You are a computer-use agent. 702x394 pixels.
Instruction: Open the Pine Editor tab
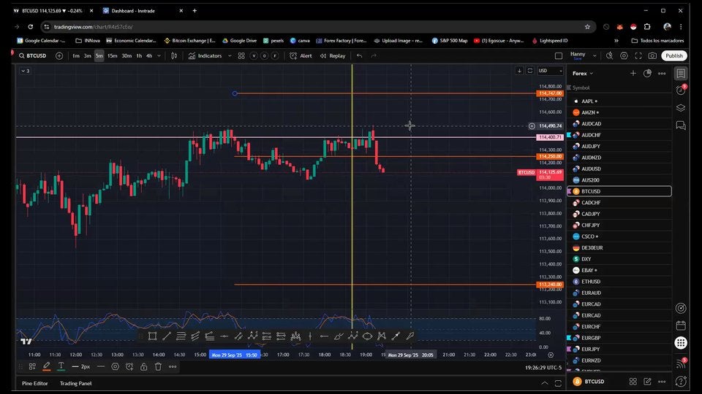coord(34,383)
